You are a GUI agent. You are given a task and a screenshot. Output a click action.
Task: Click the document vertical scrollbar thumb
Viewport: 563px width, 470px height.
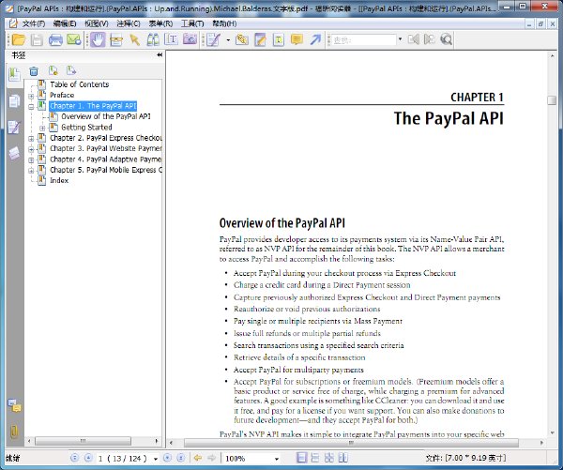552,100
